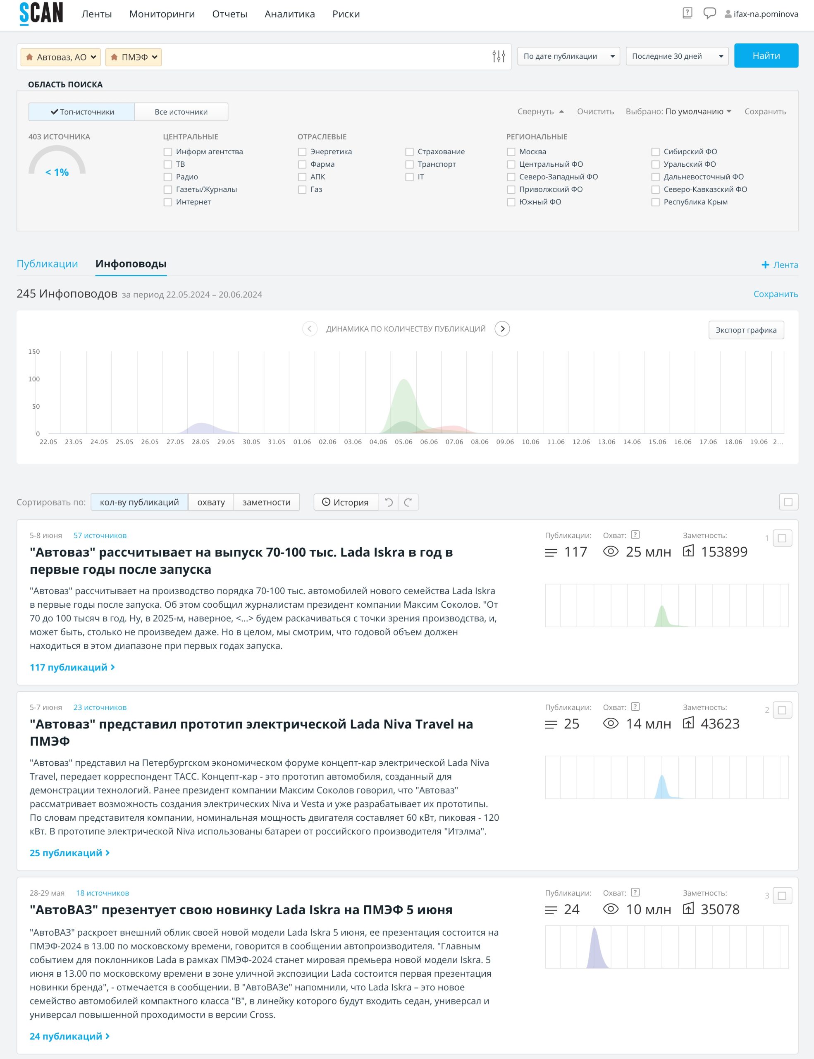814x1059 pixels.
Task: Open the История button
Action: [x=346, y=502]
